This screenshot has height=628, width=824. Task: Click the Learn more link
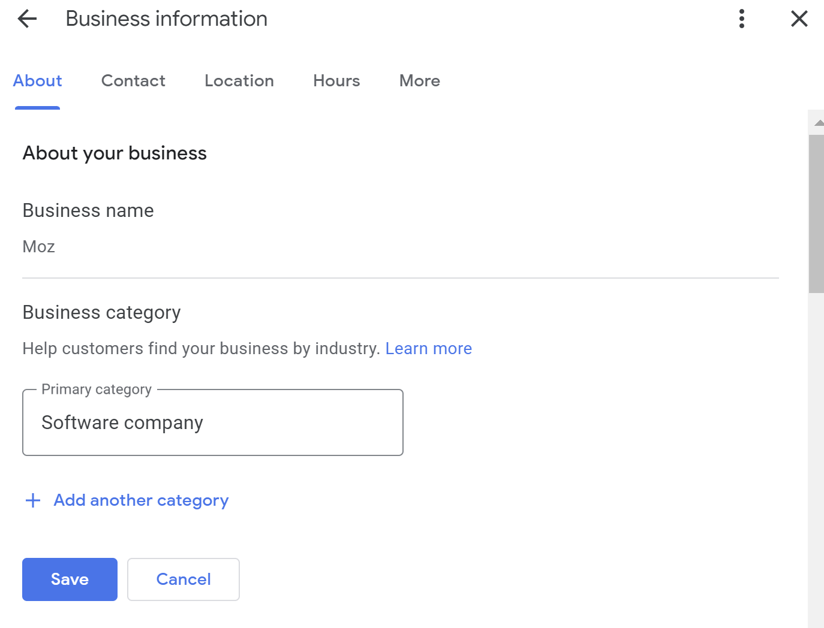pyautogui.click(x=428, y=349)
